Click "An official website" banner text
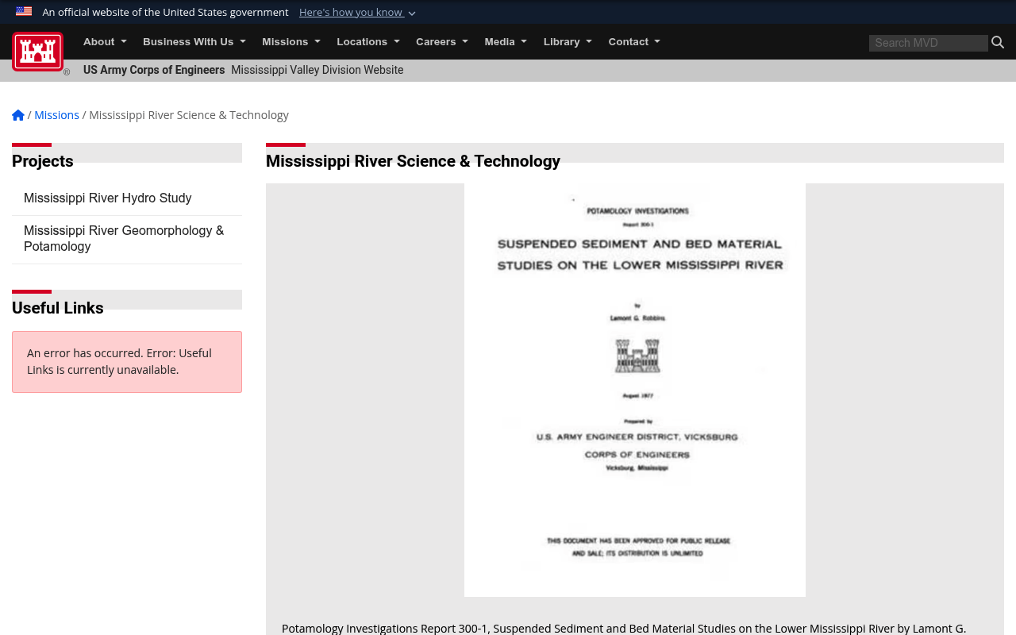 click(x=165, y=12)
